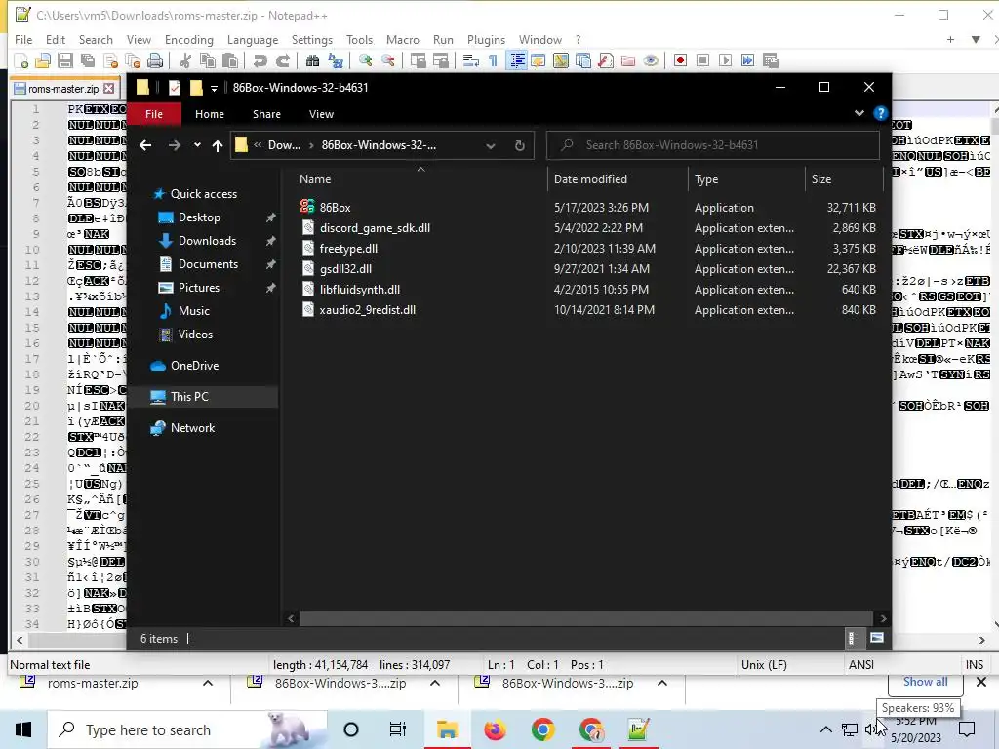This screenshot has width=999, height=749.
Task: Click the Run macro multiple times icon
Action: tap(747, 60)
